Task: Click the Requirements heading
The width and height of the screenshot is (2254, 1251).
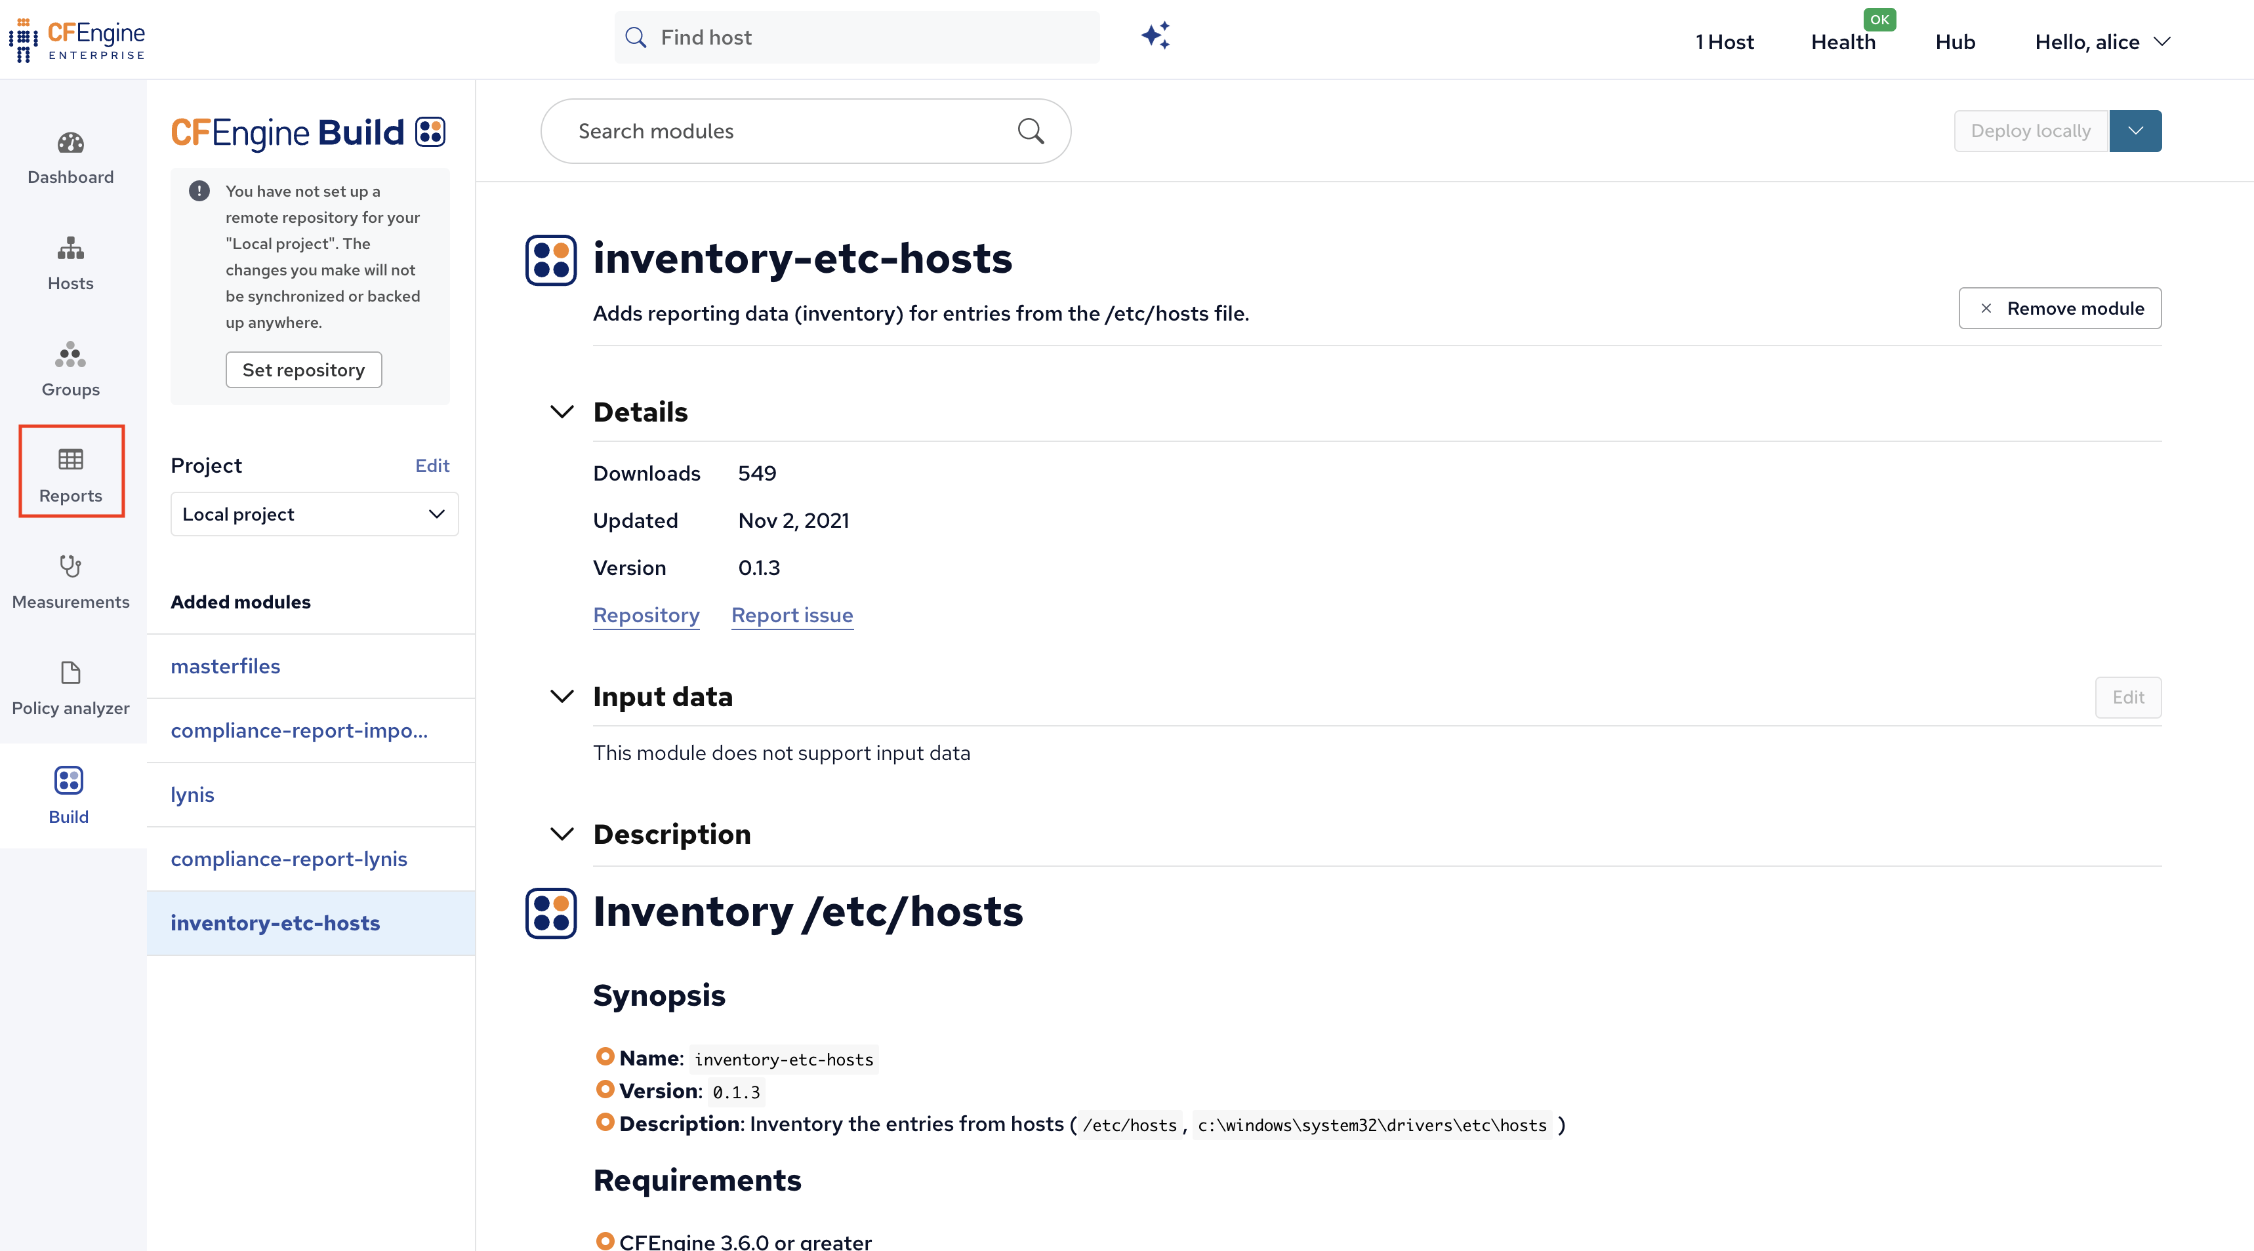Action: coord(697,1180)
